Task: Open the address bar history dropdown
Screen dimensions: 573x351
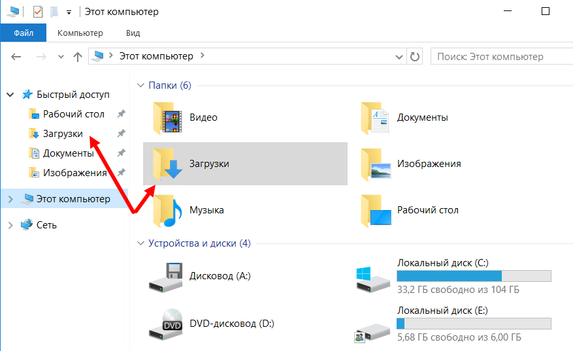Action: click(x=399, y=57)
